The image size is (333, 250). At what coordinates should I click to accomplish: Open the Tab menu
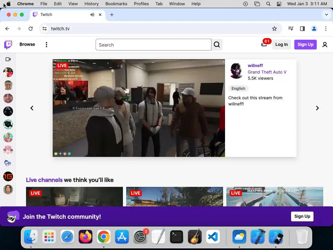(159, 4)
